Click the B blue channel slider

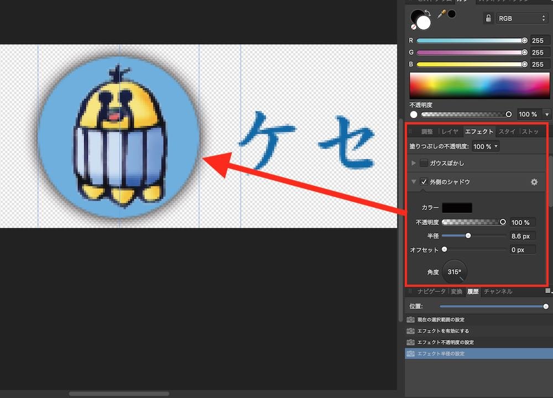click(x=472, y=64)
